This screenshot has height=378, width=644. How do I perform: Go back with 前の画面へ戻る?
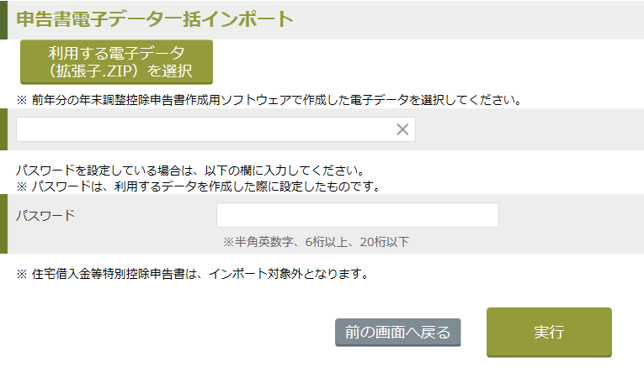(397, 333)
